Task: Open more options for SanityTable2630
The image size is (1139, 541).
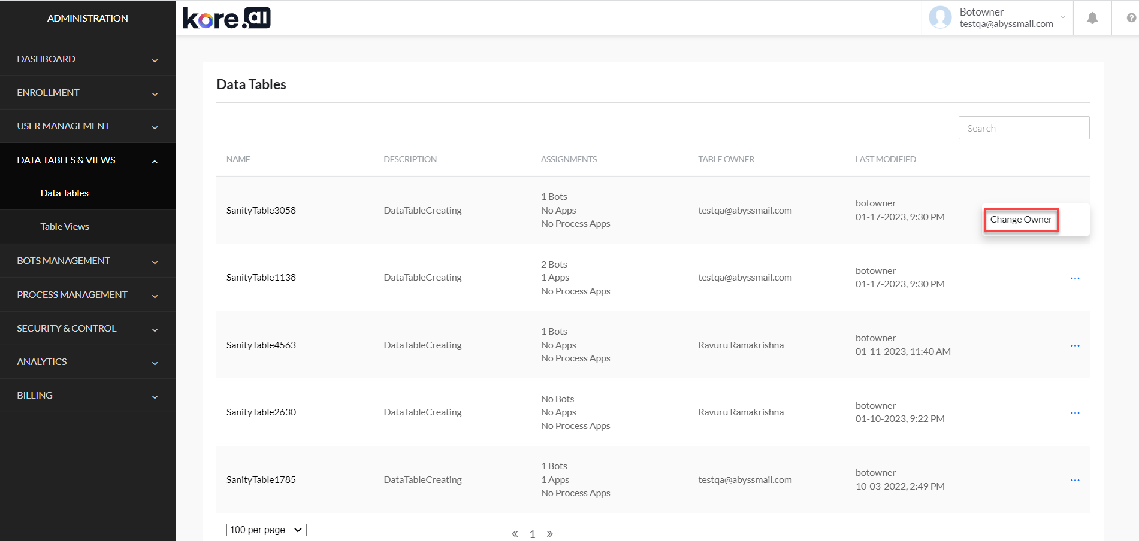Action: 1075,413
